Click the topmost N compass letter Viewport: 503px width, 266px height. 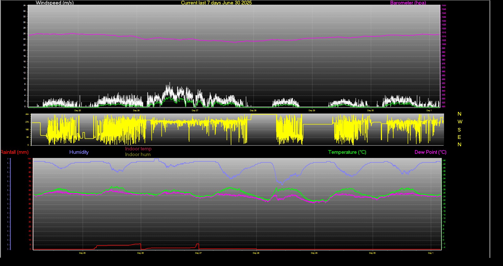point(459,114)
